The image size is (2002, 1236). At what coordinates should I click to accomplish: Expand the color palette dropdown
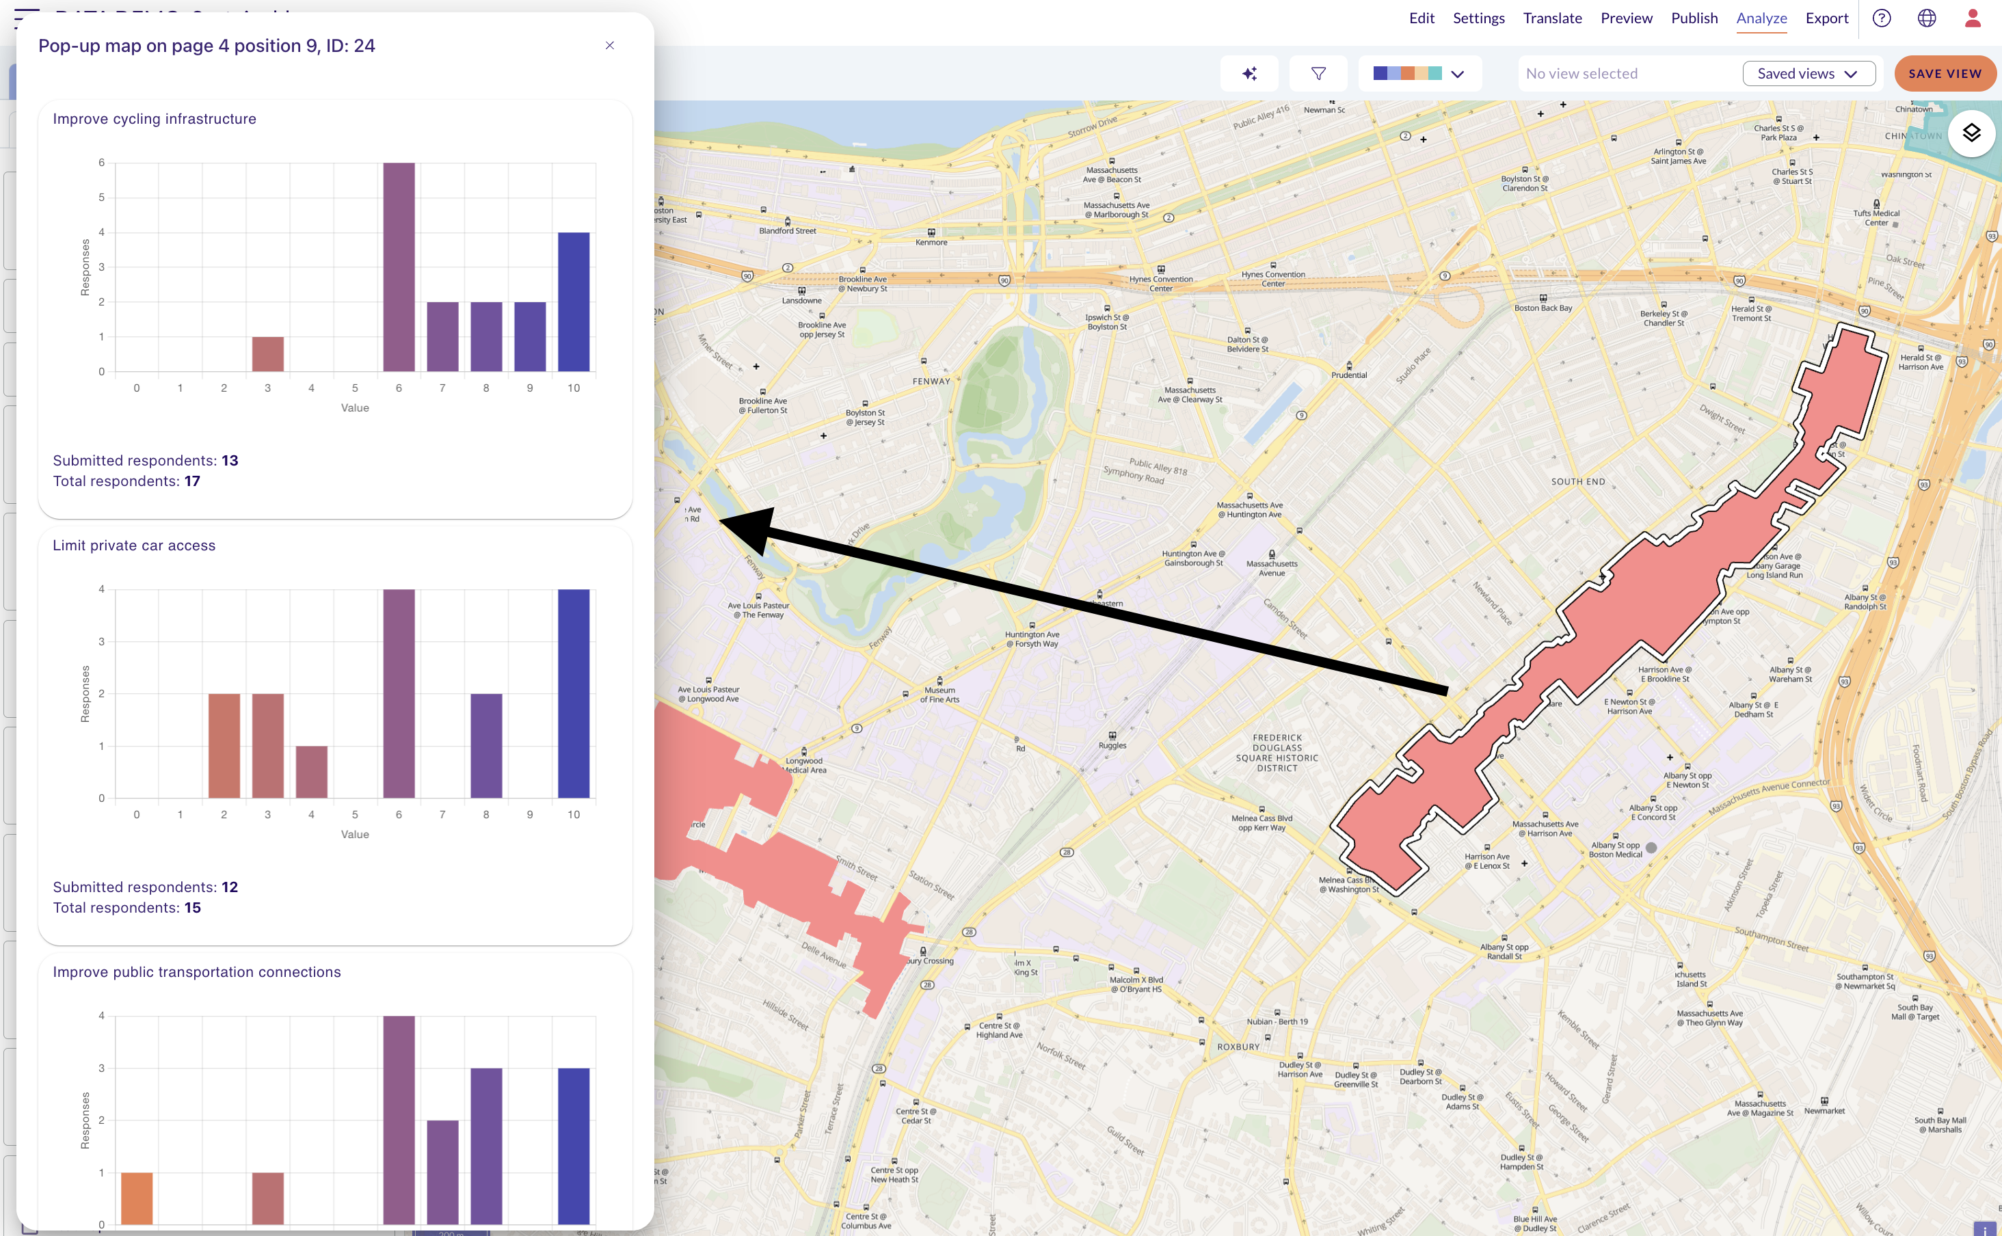click(1457, 74)
